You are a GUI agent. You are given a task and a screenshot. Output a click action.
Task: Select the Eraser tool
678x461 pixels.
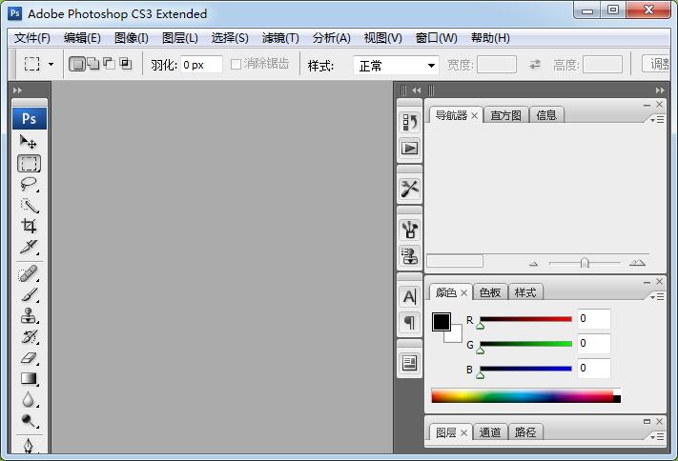coord(29,357)
